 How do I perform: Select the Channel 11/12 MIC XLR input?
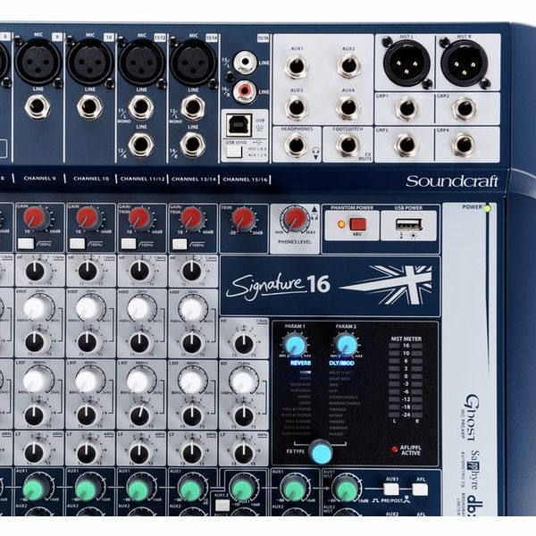pyautogui.click(x=141, y=63)
